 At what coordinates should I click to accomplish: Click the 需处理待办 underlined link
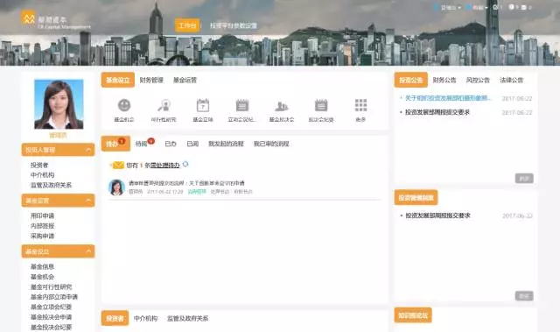point(165,166)
